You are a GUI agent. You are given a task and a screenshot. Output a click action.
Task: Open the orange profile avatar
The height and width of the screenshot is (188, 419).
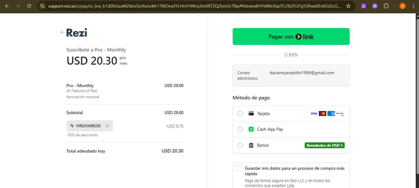[x=403, y=6]
